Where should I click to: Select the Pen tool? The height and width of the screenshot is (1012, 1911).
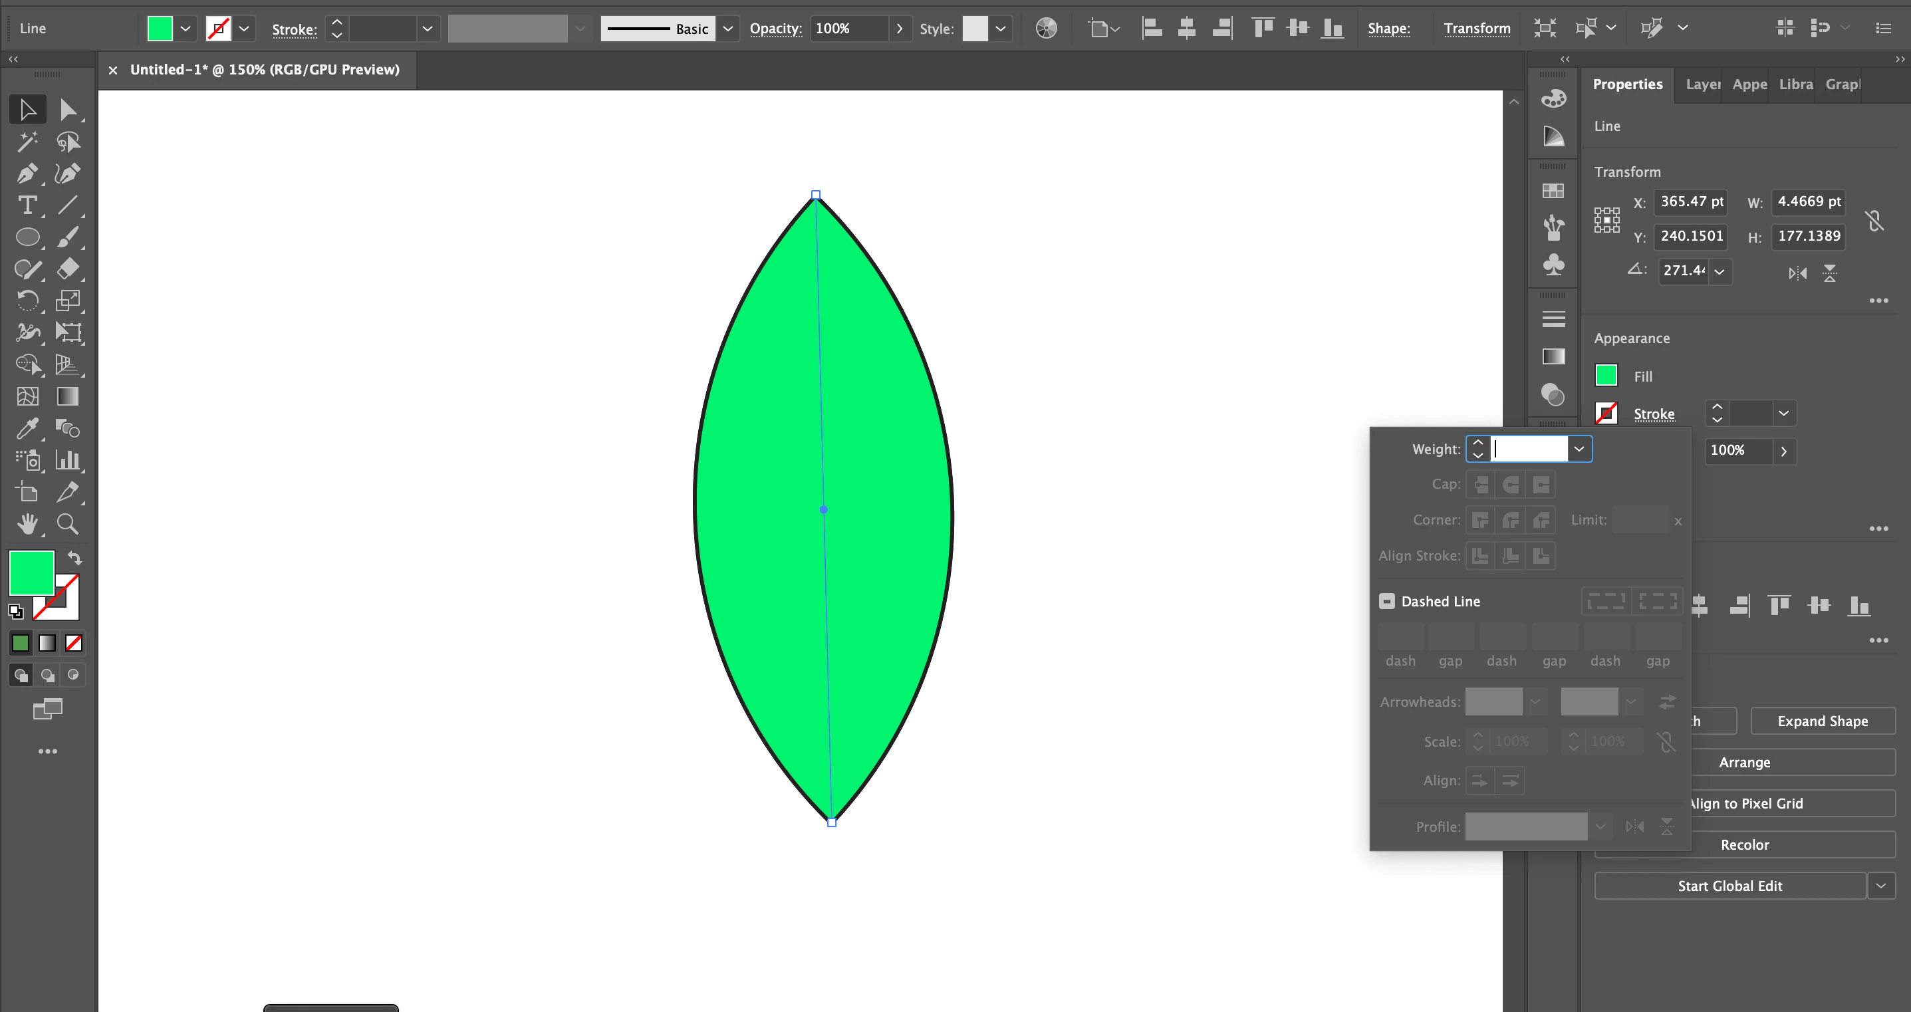pyautogui.click(x=27, y=174)
